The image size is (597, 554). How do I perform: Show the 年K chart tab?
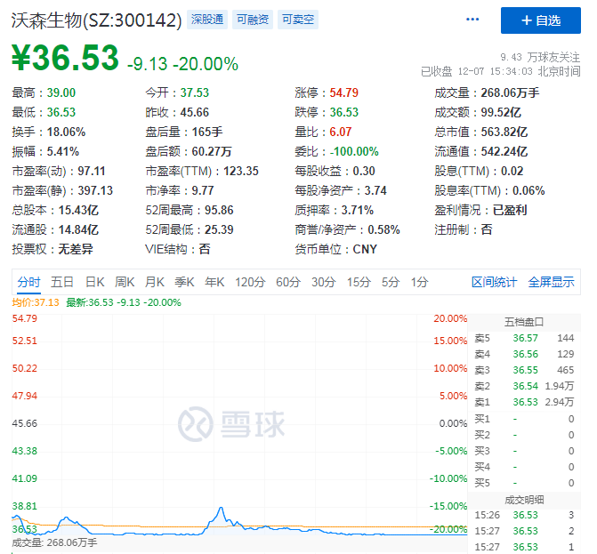coord(214,282)
